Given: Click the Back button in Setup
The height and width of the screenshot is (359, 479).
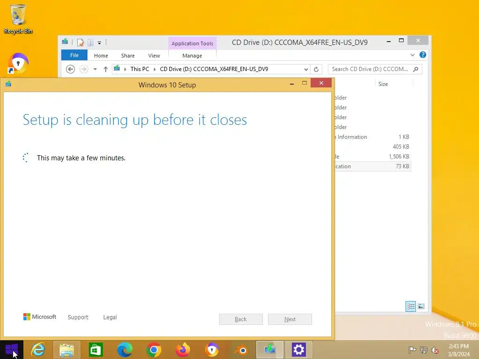Looking at the screenshot, I should 241,319.
